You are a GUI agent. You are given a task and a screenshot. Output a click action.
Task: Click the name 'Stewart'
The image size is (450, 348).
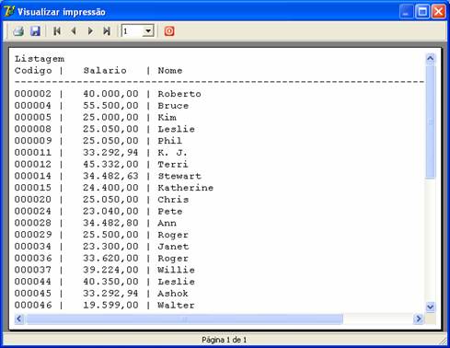(179, 176)
